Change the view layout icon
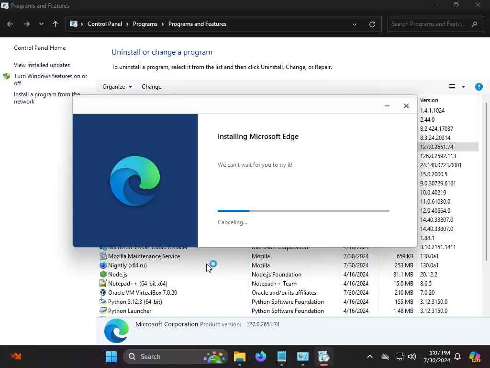 click(452, 87)
